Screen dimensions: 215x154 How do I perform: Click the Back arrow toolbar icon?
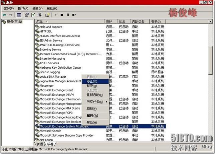[5, 15]
